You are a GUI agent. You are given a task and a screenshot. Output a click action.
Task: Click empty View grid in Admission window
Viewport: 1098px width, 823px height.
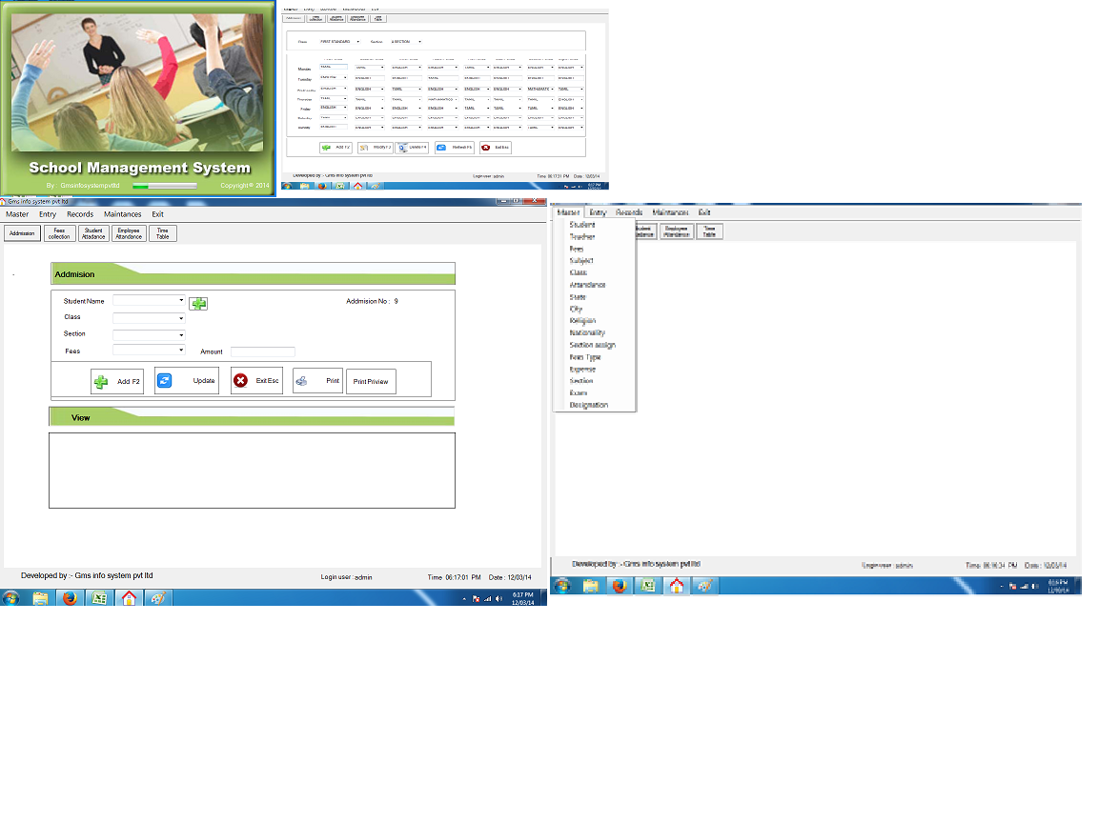point(252,471)
